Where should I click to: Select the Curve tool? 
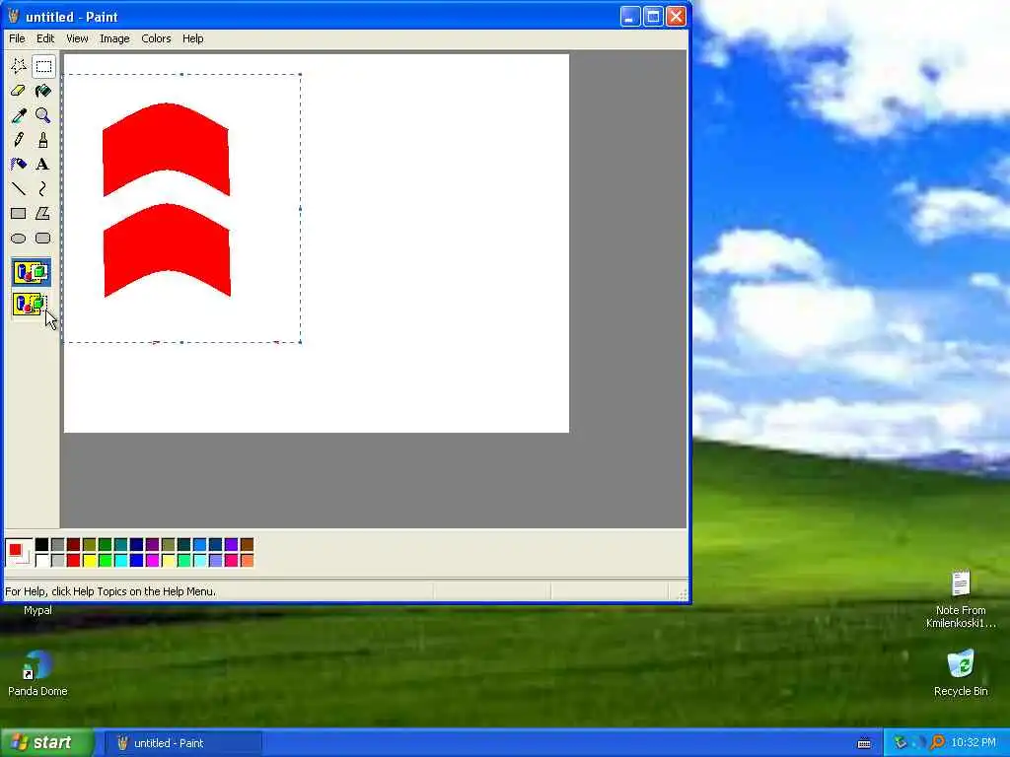tap(43, 188)
